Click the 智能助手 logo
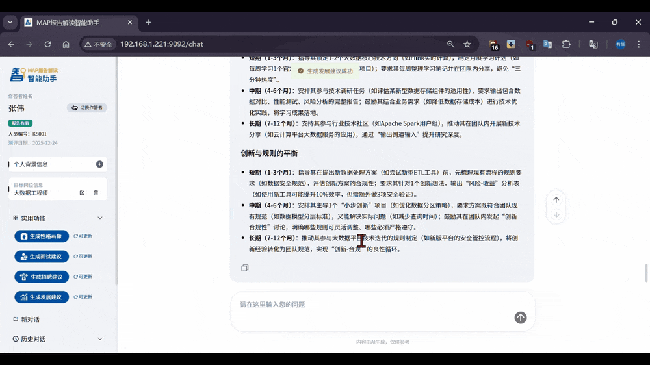 click(34, 75)
